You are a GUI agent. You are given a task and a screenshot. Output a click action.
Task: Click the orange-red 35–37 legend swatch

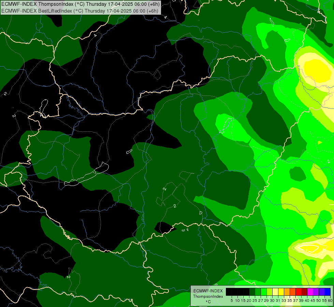(x=293, y=292)
